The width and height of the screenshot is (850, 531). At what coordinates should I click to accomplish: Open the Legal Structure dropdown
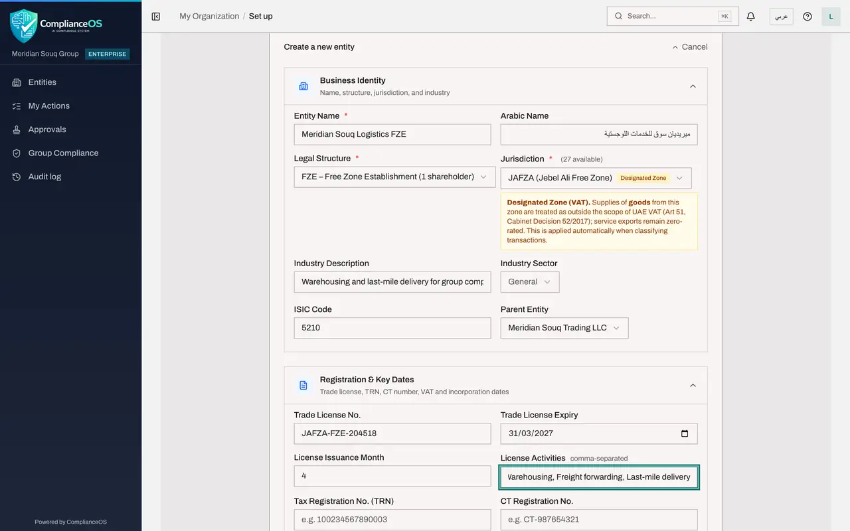click(394, 177)
